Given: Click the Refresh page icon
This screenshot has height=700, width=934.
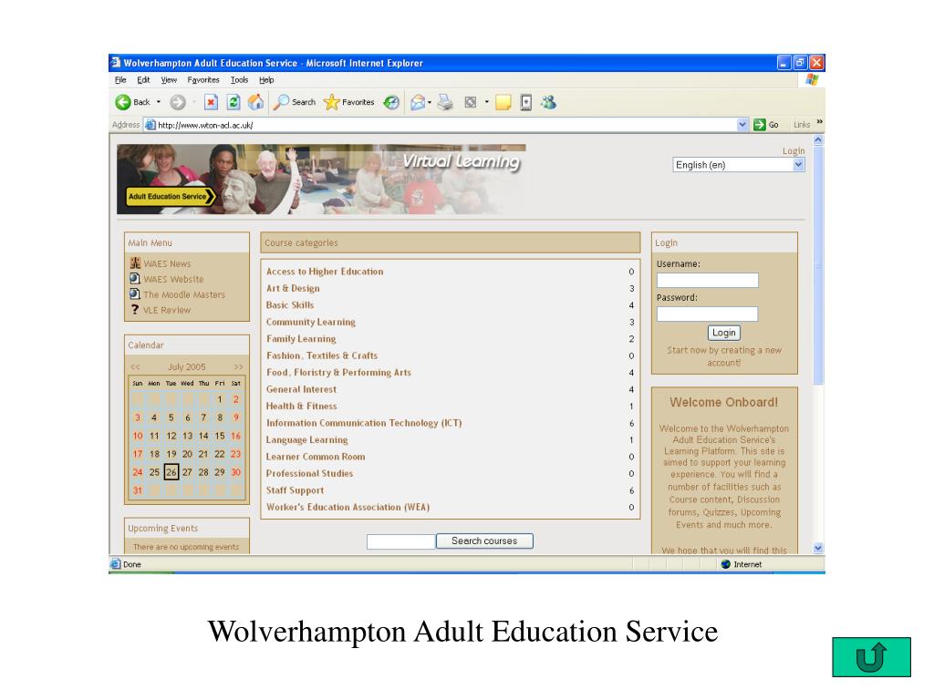Looking at the screenshot, I should pyautogui.click(x=233, y=102).
